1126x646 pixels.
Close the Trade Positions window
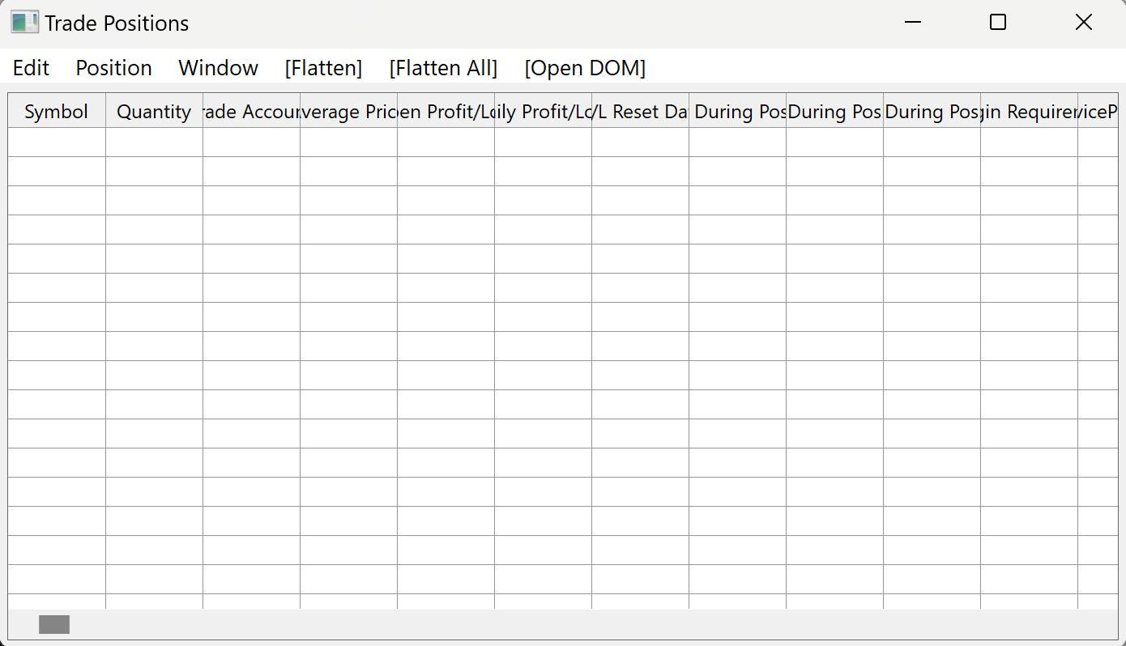pos(1083,23)
